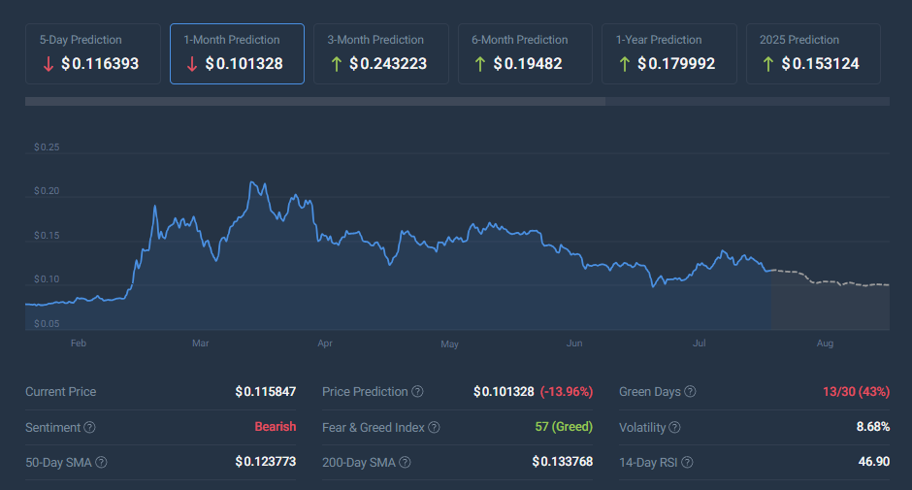The image size is (912, 490).
Task: Select the 5-Day Prediction tab
Action: coord(93,53)
